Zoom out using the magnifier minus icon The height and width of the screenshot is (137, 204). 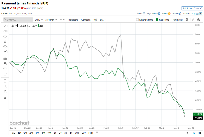tap(5, 91)
